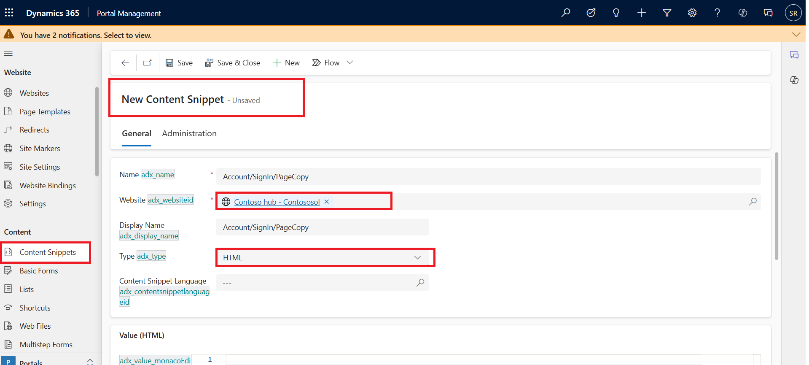Click the lightbulb assistant icon
The height and width of the screenshot is (365, 809).
616,13
